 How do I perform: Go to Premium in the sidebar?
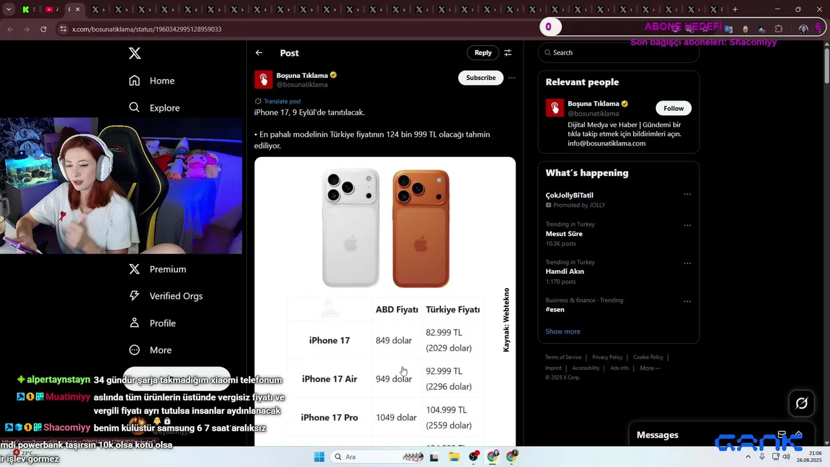coord(158,269)
